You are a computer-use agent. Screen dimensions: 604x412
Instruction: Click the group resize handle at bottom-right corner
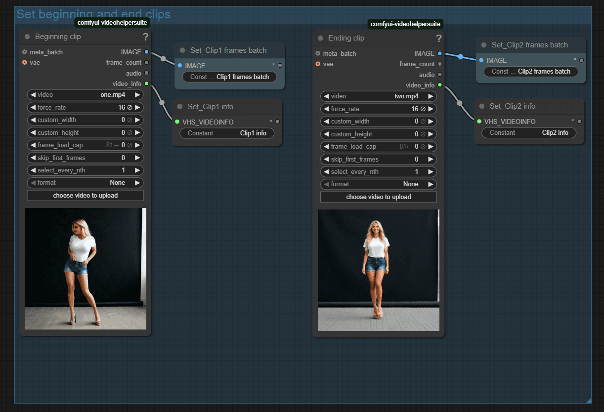point(588,400)
